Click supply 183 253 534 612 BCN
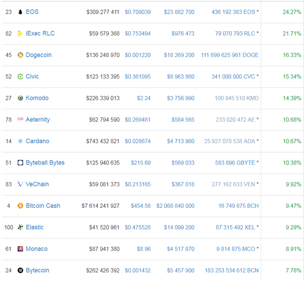304x281 pixels. 232,271
